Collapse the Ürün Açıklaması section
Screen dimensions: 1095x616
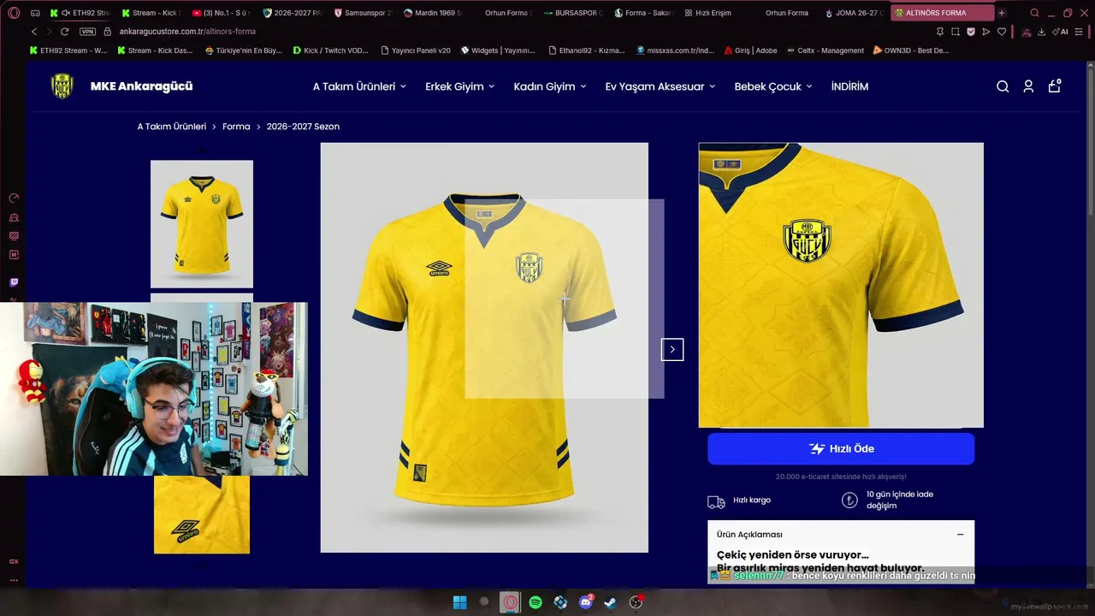[960, 535]
